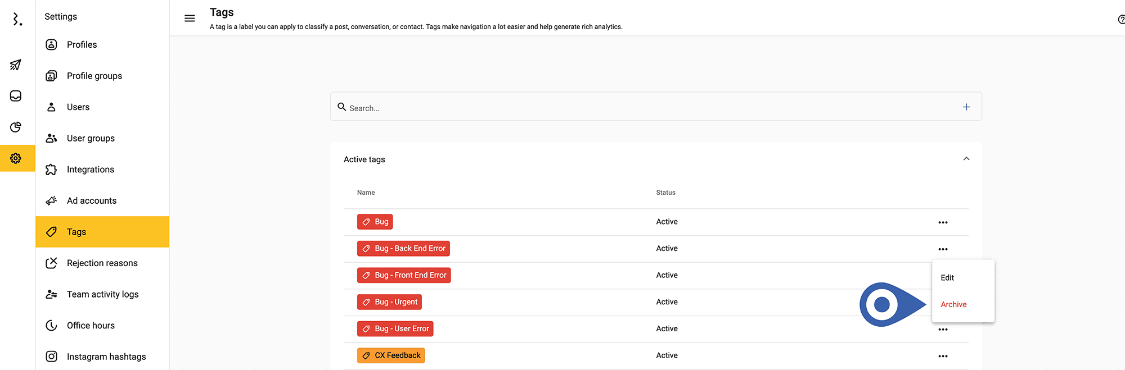
Task: Click the rocket publish icon in left rail
Action: pyautogui.click(x=16, y=65)
